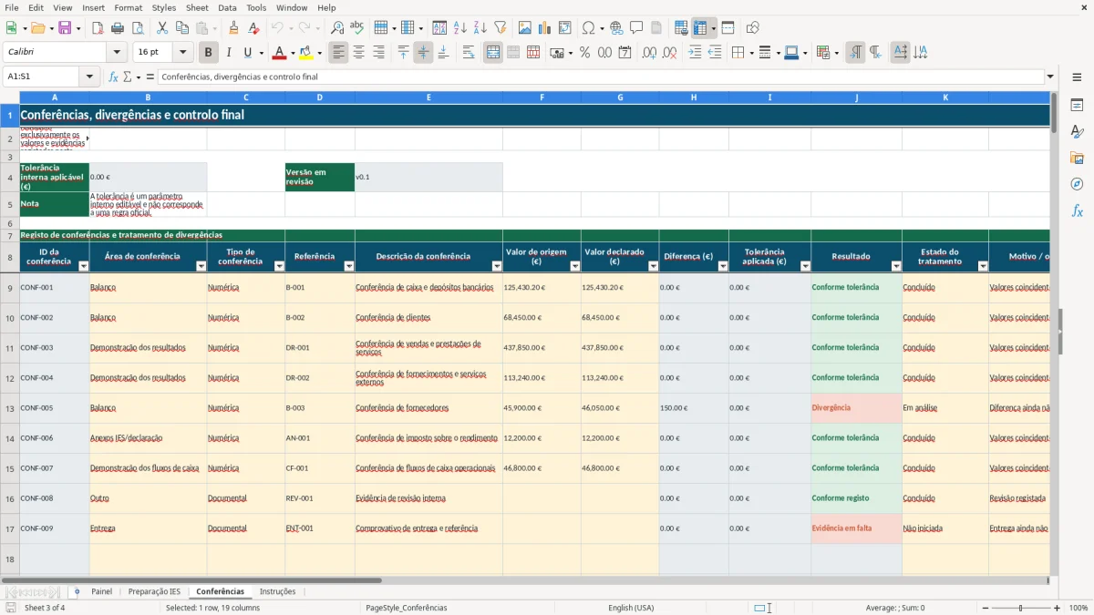This screenshot has height=615, width=1094.
Task: Toggle Center Vertically alignment
Action: (423, 53)
